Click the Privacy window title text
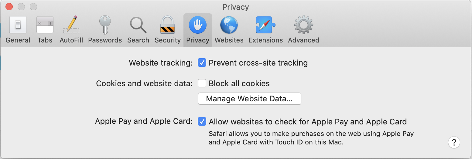The image size is (472, 159). pyautogui.click(x=236, y=7)
